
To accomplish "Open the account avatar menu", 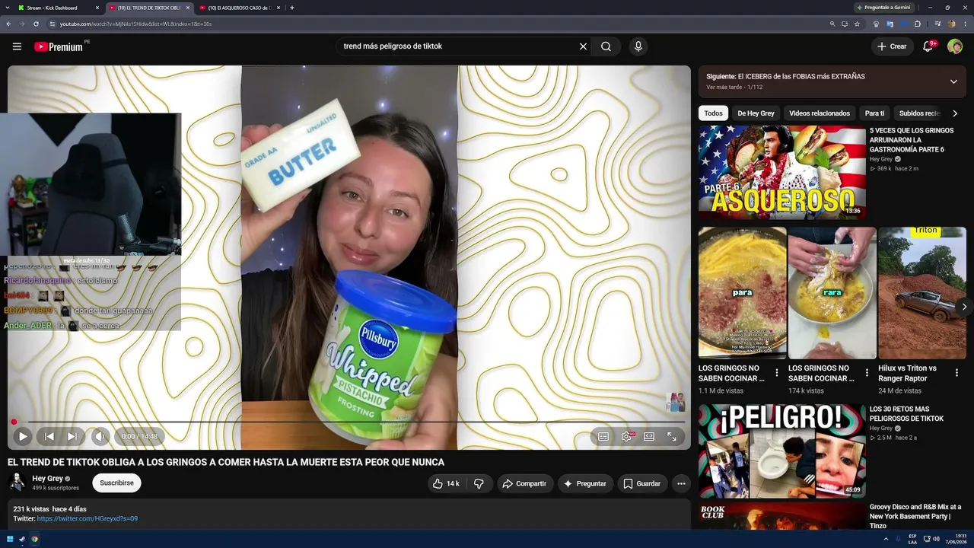I will 955,46.
